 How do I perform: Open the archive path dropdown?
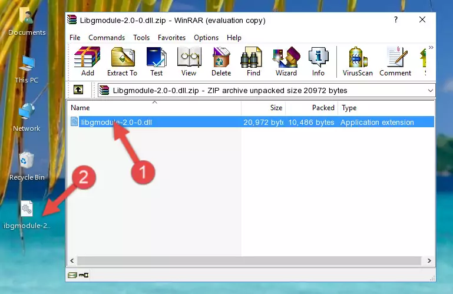click(431, 91)
